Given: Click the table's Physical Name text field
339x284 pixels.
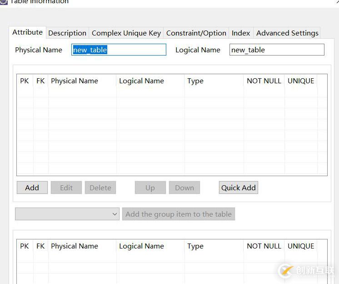Looking at the screenshot, I should click(119, 50).
